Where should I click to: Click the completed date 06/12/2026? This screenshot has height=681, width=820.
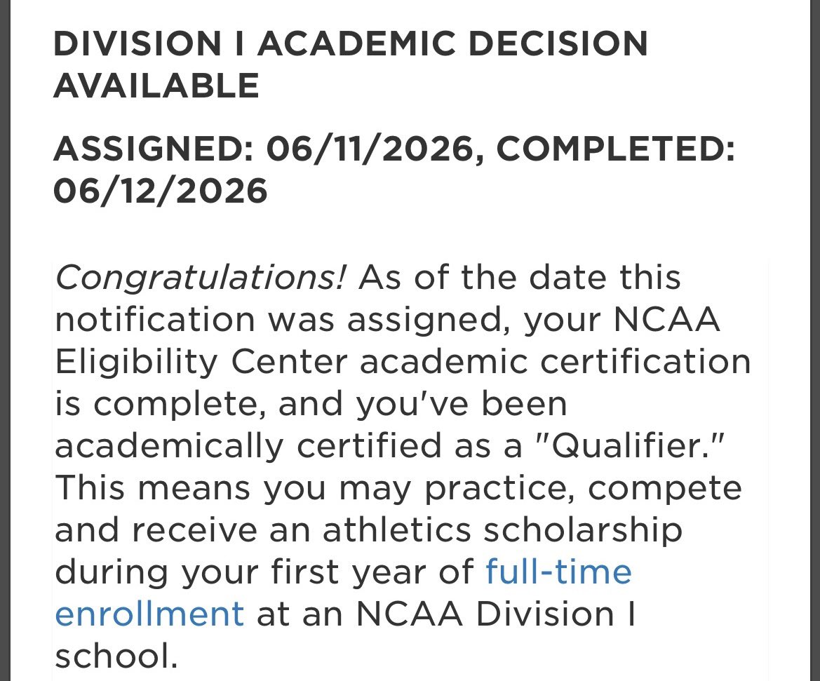pyautogui.click(x=161, y=190)
